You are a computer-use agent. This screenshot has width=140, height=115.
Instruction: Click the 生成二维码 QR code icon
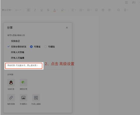(x=36, y=97)
